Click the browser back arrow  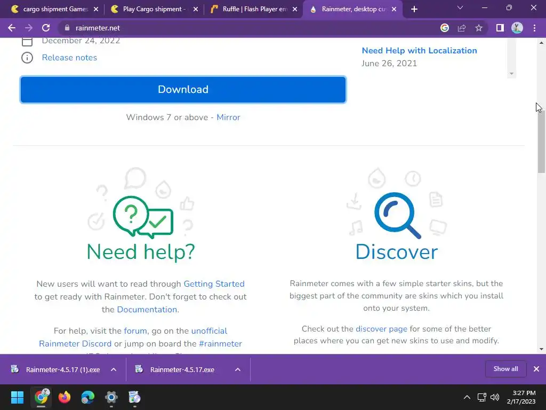coord(12,28)
